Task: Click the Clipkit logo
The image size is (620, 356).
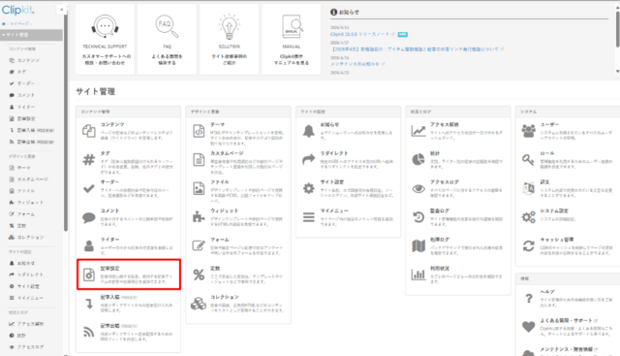Action: (x=17, y=10)
